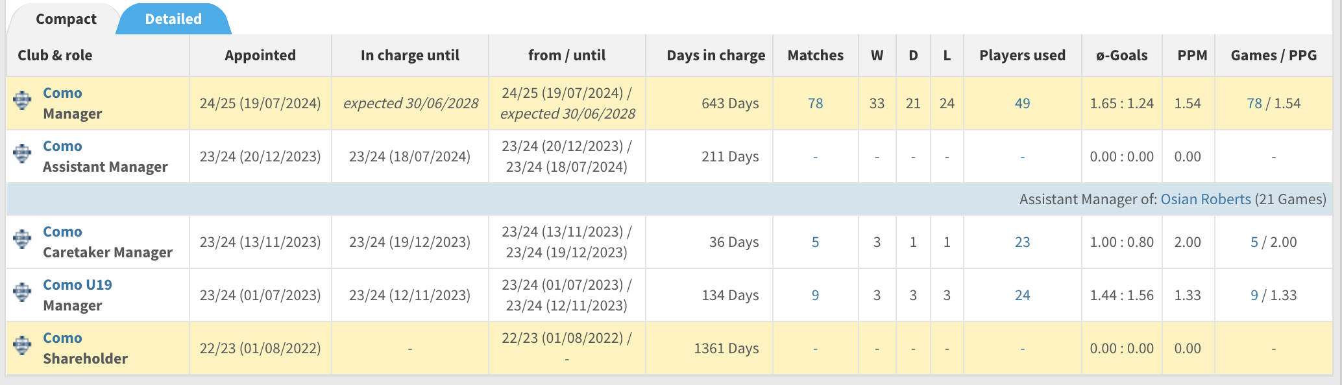Open the Como U19 club link
The height and width of the screenshot is (385, 1342).
[x=77, y=285]
